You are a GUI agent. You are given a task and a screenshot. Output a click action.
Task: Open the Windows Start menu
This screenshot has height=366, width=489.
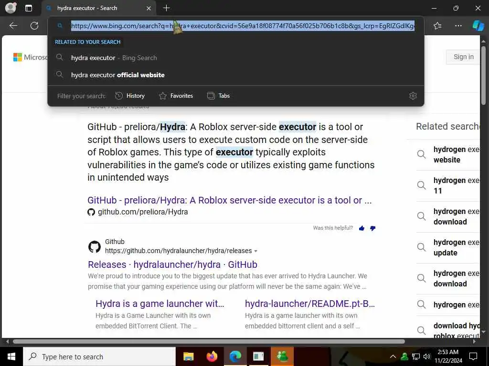coord(11,356)
